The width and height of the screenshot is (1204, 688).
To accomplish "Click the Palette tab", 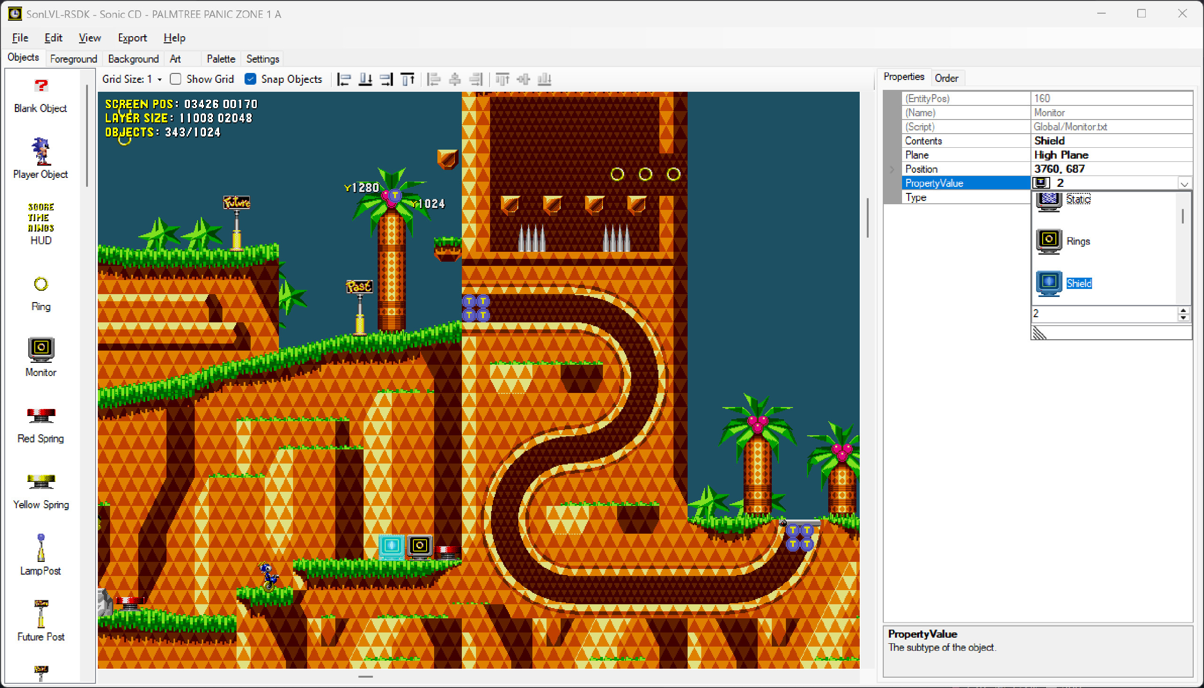I will click(221, 59).
